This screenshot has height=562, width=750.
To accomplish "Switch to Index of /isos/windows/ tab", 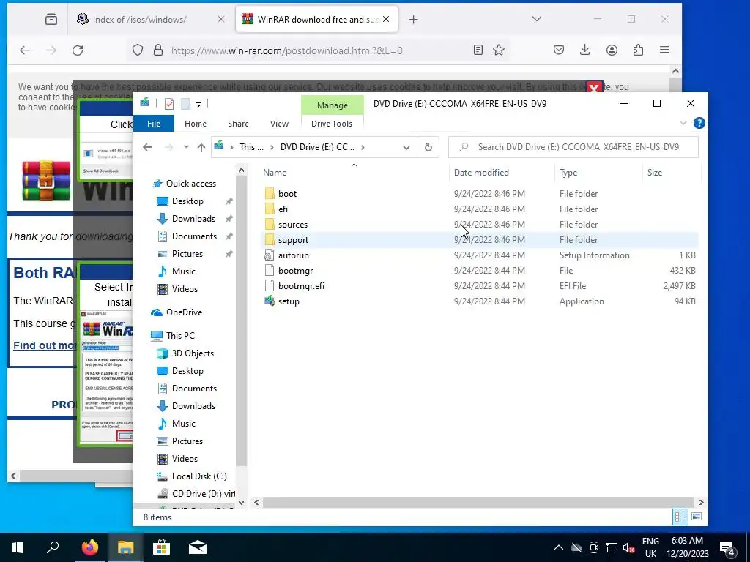I will click(151, 20).
